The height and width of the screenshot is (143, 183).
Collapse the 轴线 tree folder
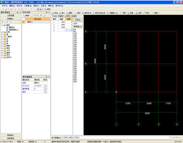point(2,25)
